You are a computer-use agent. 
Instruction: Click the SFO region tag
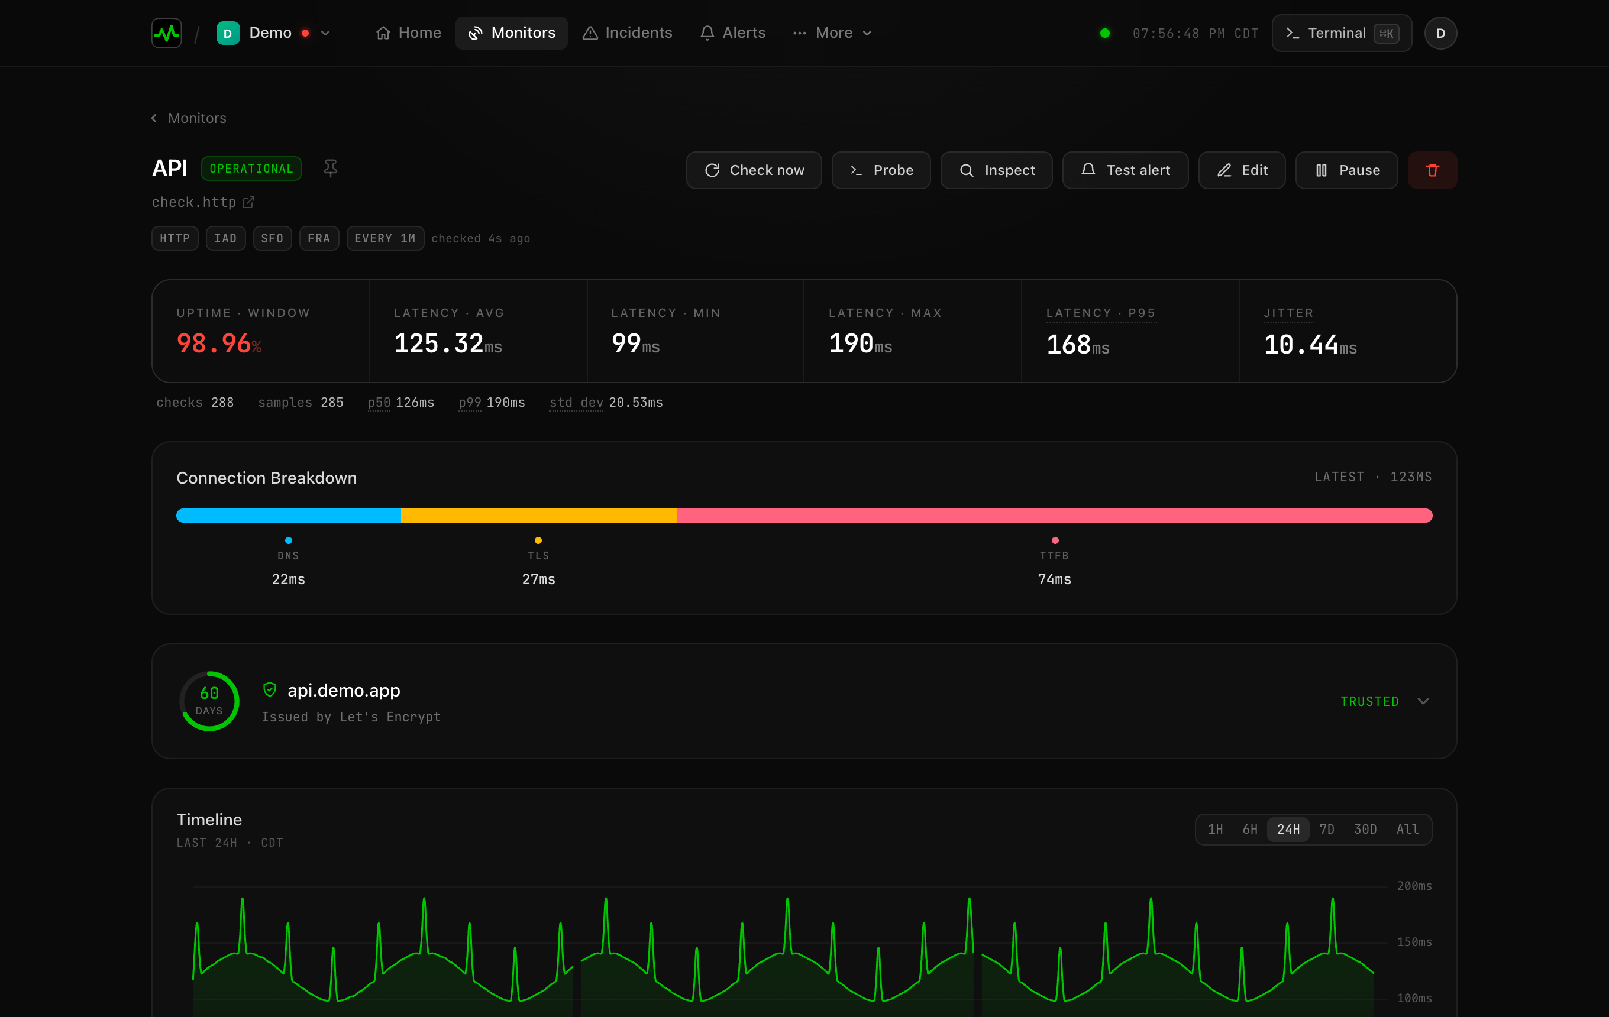coord(273,238)
